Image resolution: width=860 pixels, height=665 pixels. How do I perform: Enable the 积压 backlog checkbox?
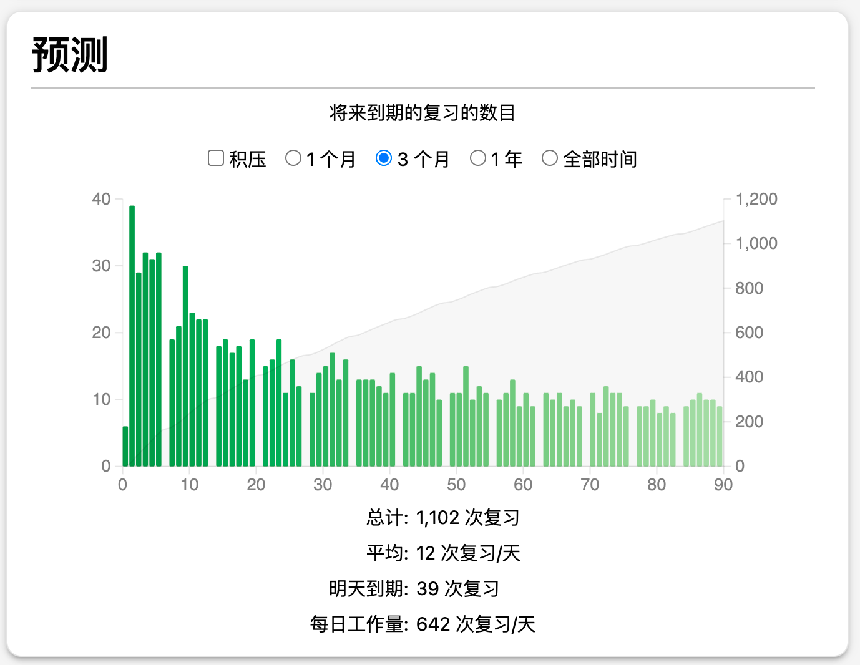click(216, 158)
